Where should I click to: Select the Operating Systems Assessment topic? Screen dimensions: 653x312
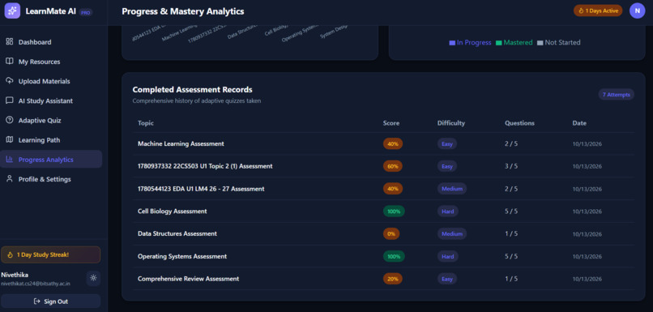(182, 256)
